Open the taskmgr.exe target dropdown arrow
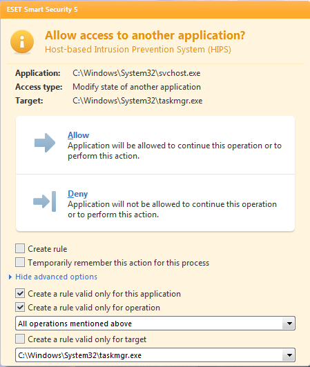Screen dimensions: 310x367 tap(289, 355)
